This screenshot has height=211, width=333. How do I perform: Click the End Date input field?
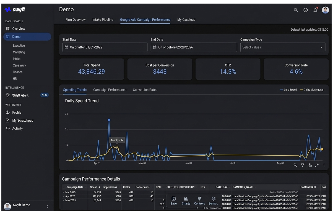pyautogui.click(x=194, y=47)
